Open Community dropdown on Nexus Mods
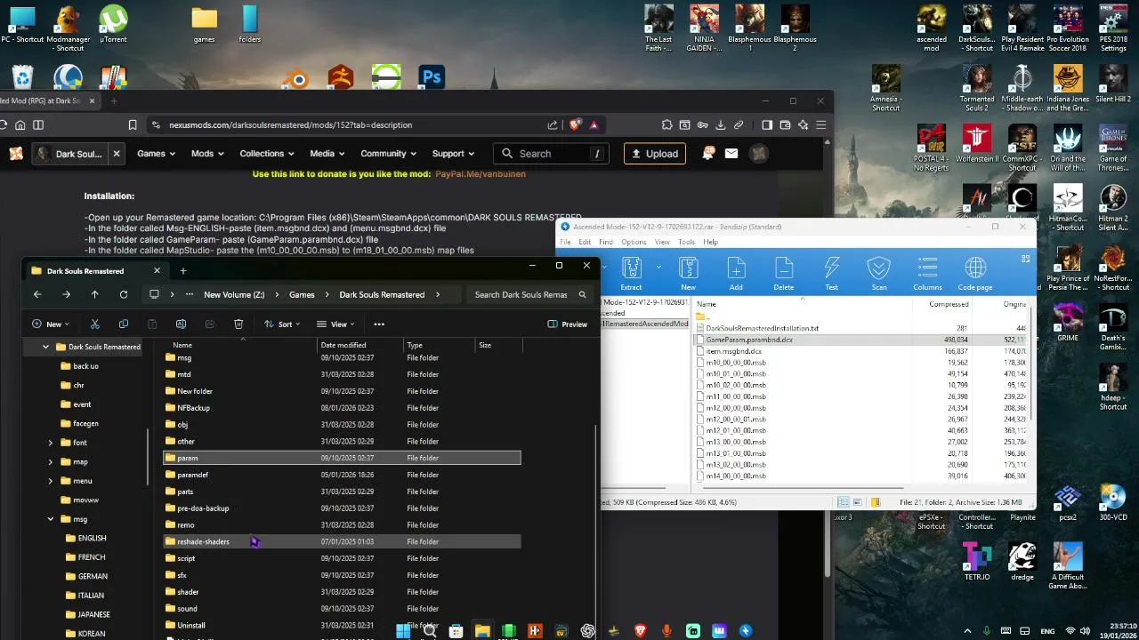This screenshot has width=1139, height=640. pos(389,154)
